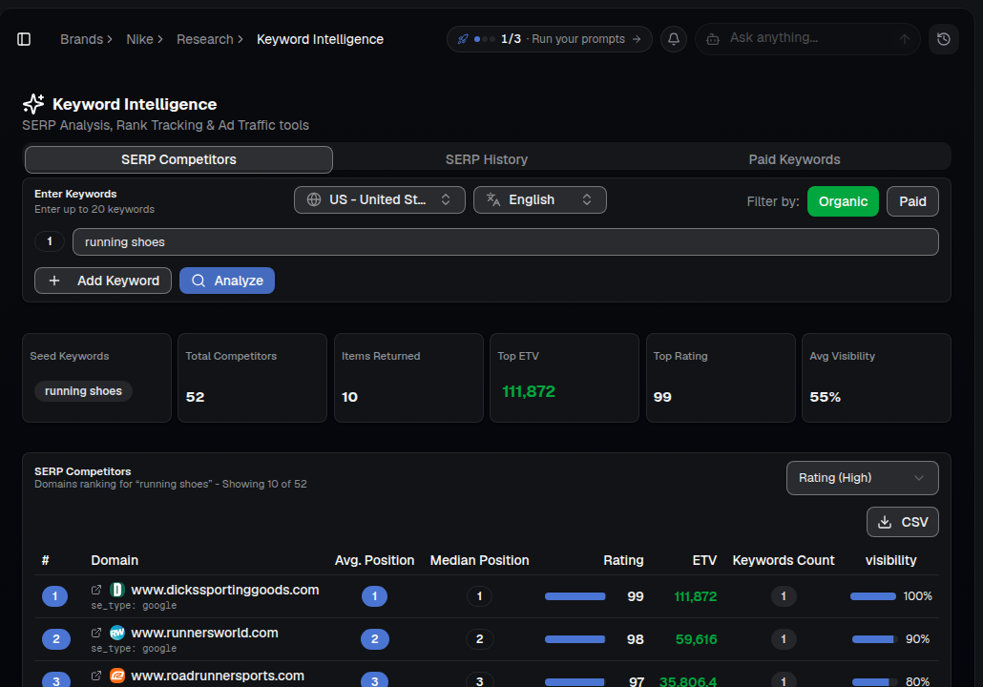
Task: Open www.roadrunnersports.com domain link
Action: click(x=218, y=676)
